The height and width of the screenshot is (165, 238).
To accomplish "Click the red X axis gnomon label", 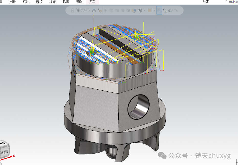I will pyautogui.click(x=14, y=156).
